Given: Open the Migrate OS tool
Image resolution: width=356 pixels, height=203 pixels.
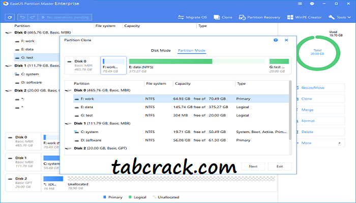Looking at the screenshot, I should click(192, 17).
